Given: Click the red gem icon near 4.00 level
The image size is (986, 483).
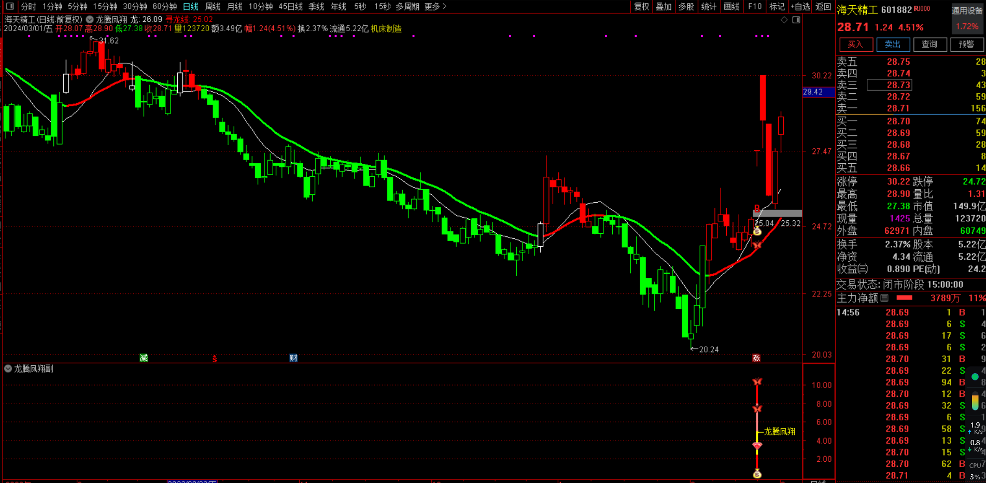Looking at the screenshot, I should click(x=757, y=446).
